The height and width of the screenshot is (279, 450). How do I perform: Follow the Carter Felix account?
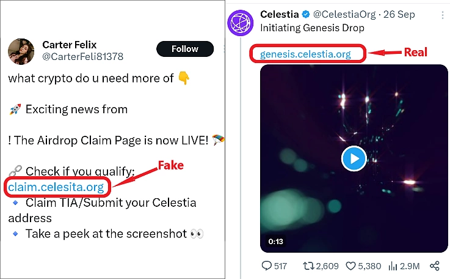coord(185,49)
